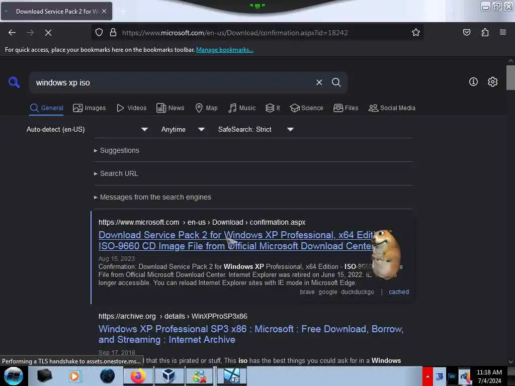This screenshot has width=515, height=386.
Task: Open the Firefox hamburger application menu
Action: pyautogui.click(x=503, y=32)
